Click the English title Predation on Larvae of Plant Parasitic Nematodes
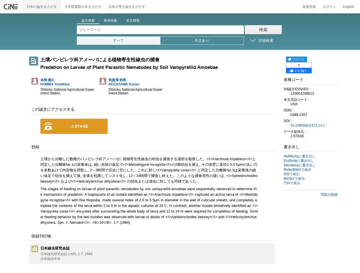Viewport: 360px width, 273px height. point(129,67)
